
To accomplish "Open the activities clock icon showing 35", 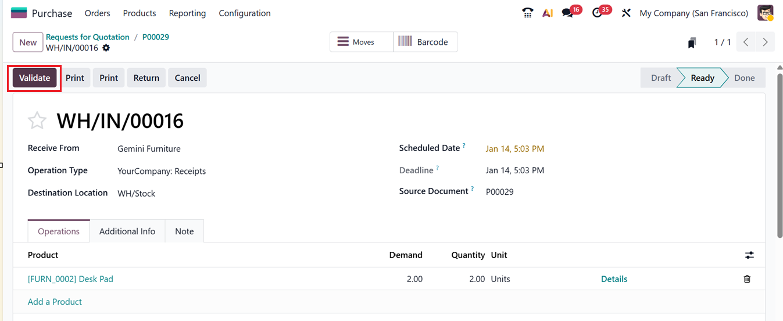I will 597,13.
